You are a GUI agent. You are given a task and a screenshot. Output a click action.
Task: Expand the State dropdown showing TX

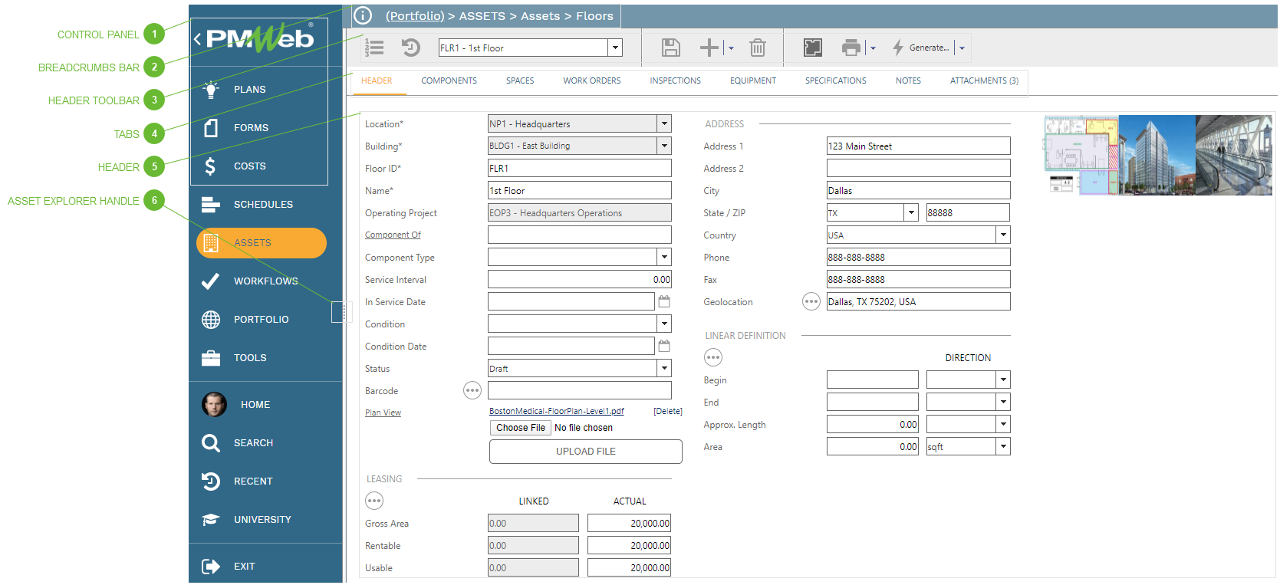911,213
